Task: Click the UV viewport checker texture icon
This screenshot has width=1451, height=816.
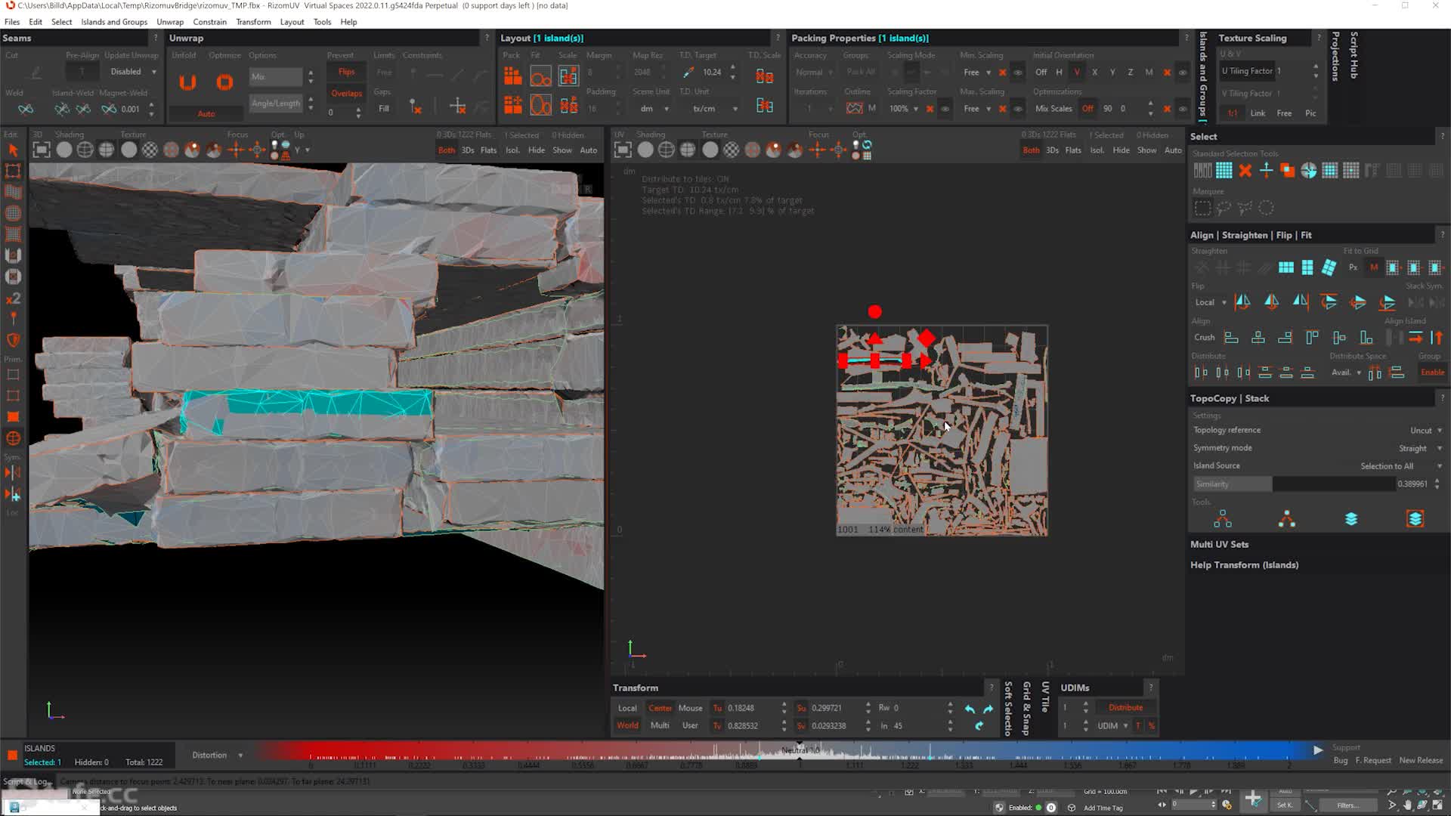Action: (x=732, y=150)
